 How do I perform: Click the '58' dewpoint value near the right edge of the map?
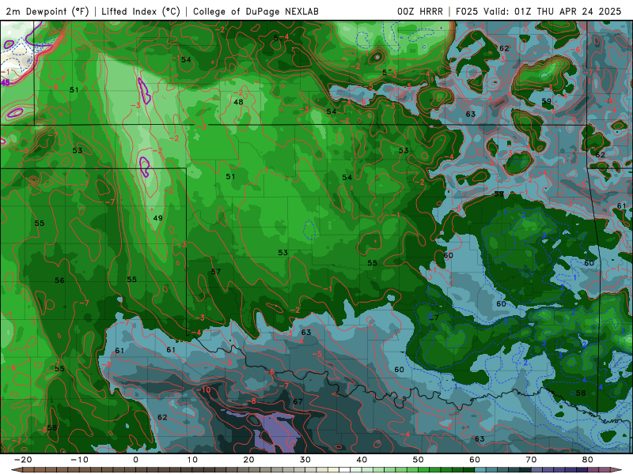(581, 393)
